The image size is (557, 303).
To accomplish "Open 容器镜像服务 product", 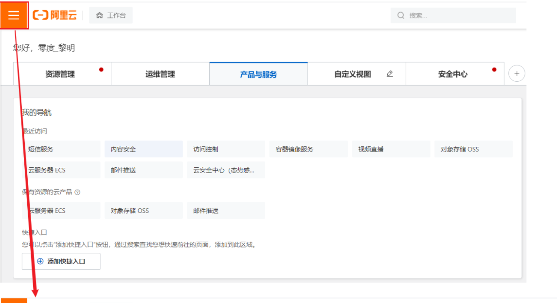I will 308,149.
